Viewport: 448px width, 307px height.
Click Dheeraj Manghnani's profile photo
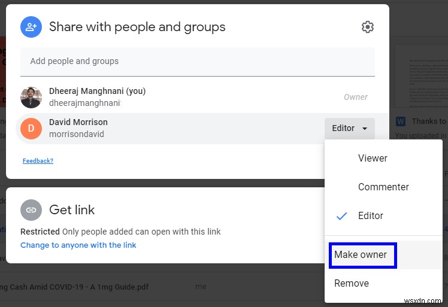[x=31, y=98]
